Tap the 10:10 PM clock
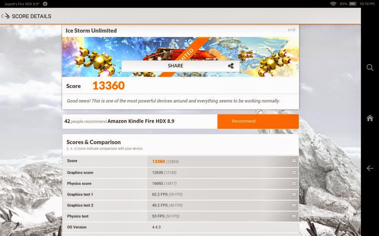This screenshot has height=236, width=379. (367, 4)
